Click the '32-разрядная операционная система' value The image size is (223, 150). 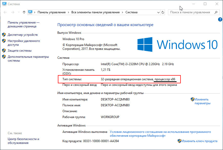pos(127,79)
